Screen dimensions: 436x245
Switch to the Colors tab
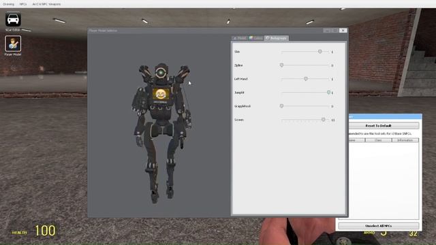point(255,38)
